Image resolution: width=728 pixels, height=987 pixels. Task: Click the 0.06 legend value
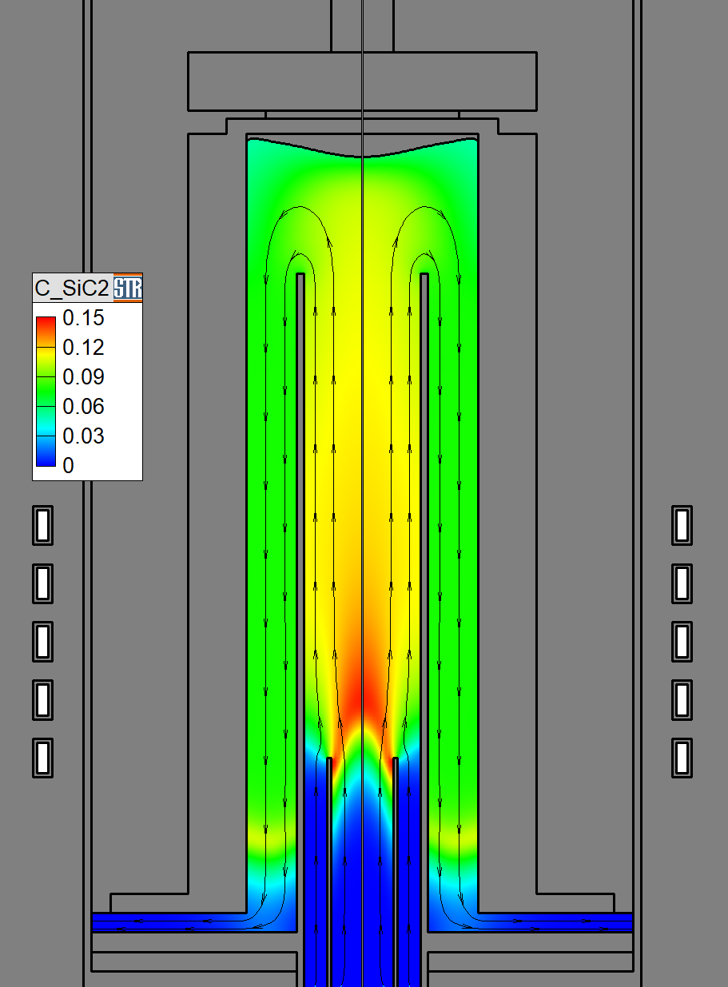pyautogui.click(x=83, y=407)
